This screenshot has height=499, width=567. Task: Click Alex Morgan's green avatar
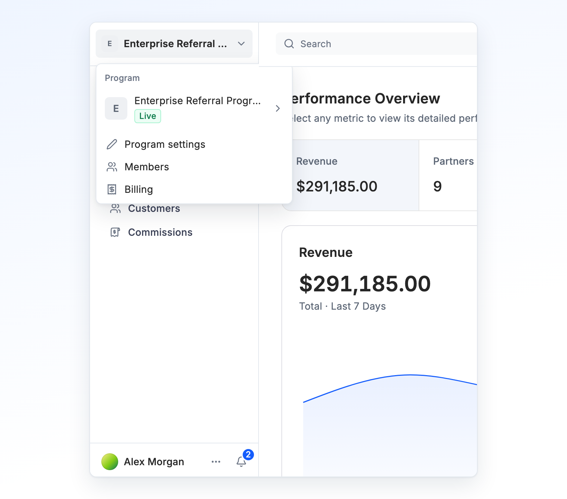[110, 462]
